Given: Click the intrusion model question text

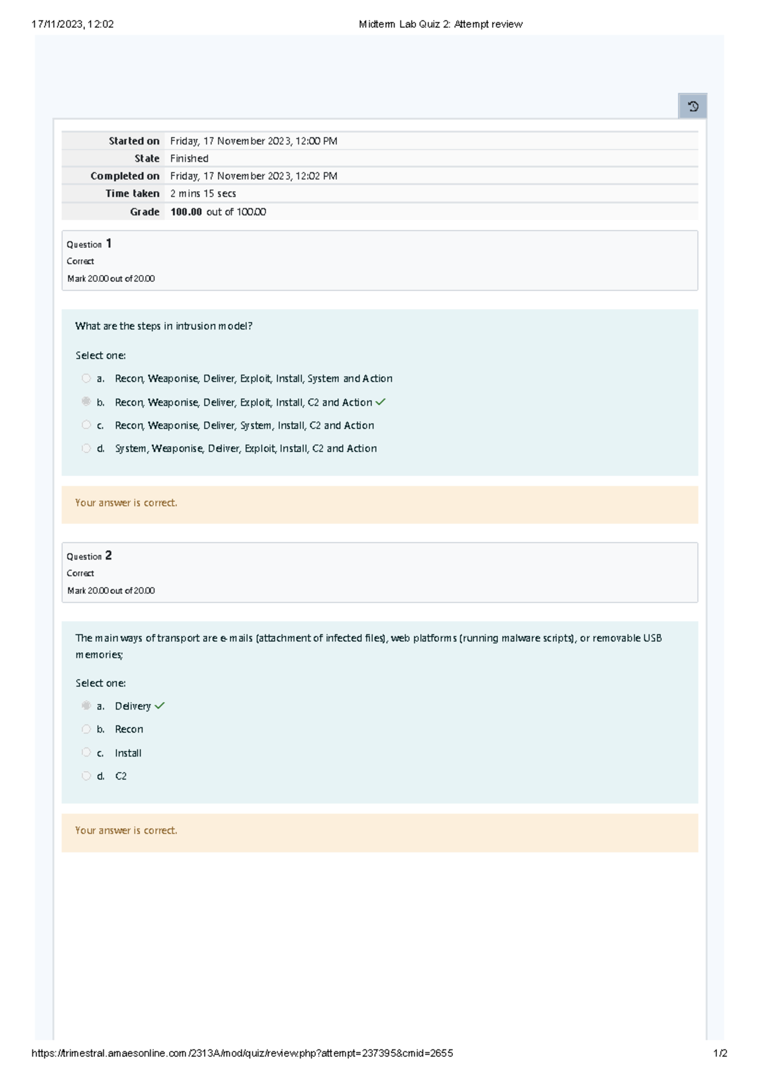Looking at the screenshot, I should (x=164, y=326).
